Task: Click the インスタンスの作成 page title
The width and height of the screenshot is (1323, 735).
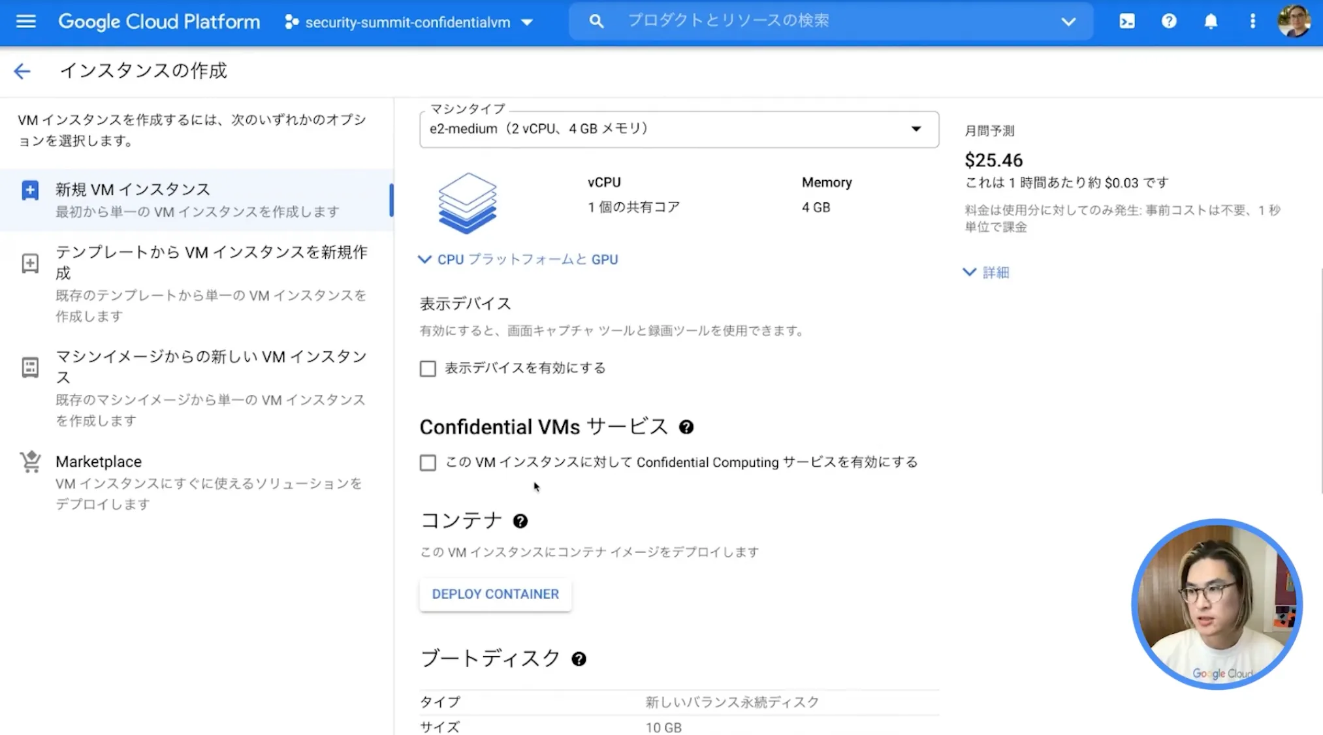Action: tap(143, 70)
